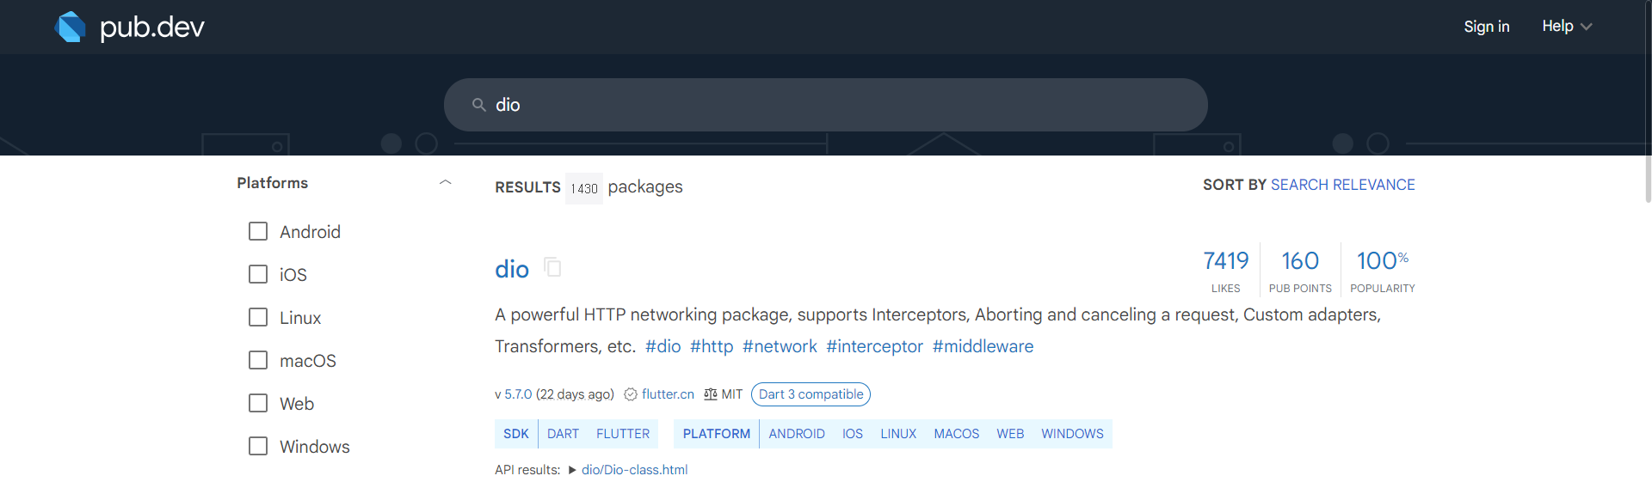Viewport: 1652px width, 482px height.
Task: Check the iOS platform filter
Action: pos(258,274)
